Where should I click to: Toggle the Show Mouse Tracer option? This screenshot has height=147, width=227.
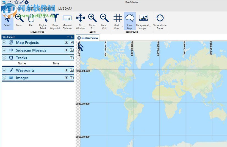click(160, 21)
